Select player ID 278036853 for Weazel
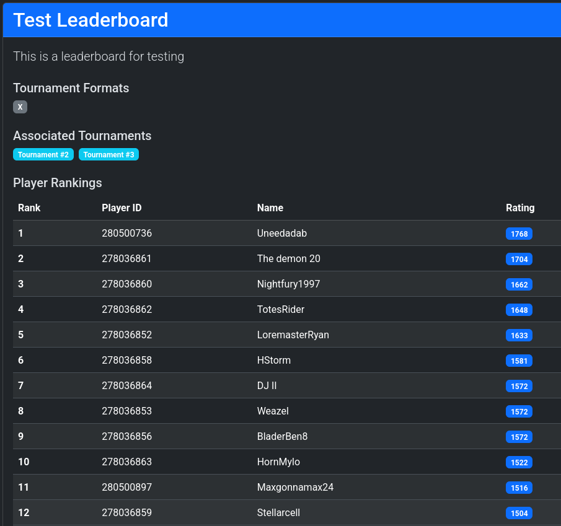The width and height of the screenshot is (561, 526). (x=126, y=411)
